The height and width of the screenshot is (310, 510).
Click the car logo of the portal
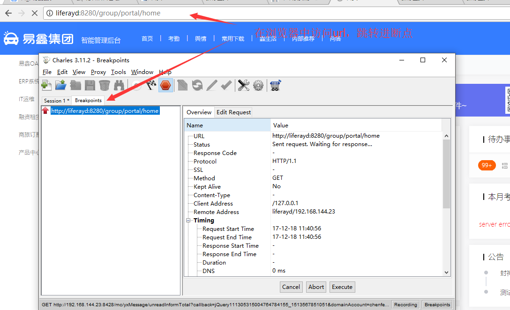(x=11, y=39)
